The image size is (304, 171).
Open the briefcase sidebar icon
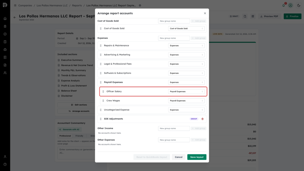[x=5, y=50]
